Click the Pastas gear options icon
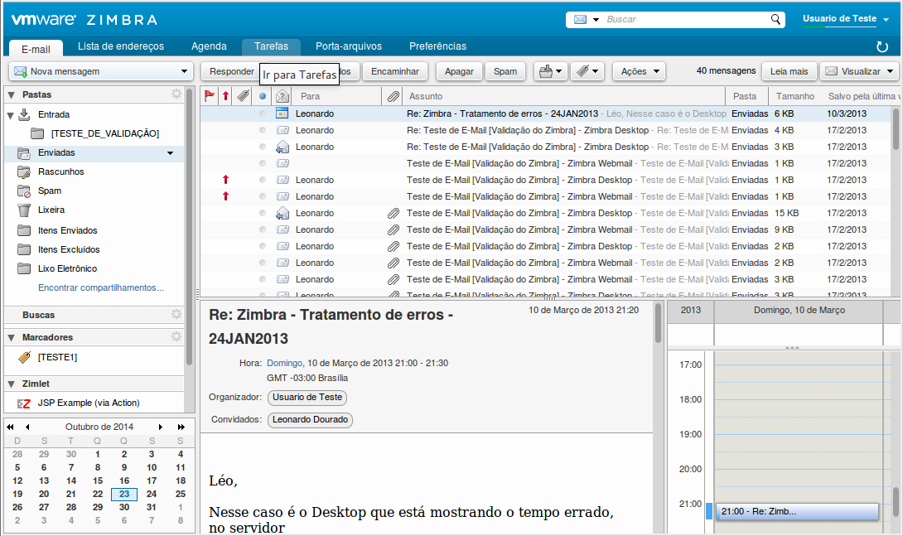The image size is (903, 536). (x=176, y=94)
